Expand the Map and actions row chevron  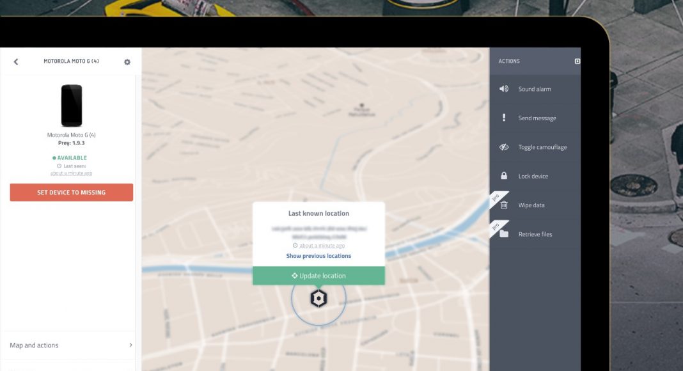click(130, 345)
